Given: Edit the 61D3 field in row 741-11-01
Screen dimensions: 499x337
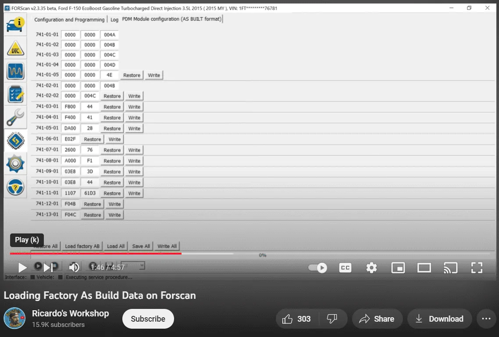Looking at the screenshot, I should (x=90, y=193).
